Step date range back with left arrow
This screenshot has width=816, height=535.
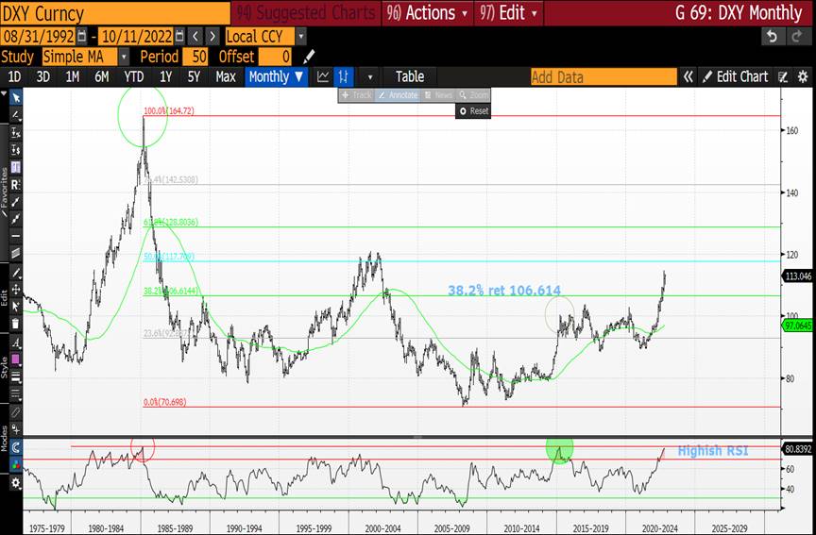(x=195, y=37)
